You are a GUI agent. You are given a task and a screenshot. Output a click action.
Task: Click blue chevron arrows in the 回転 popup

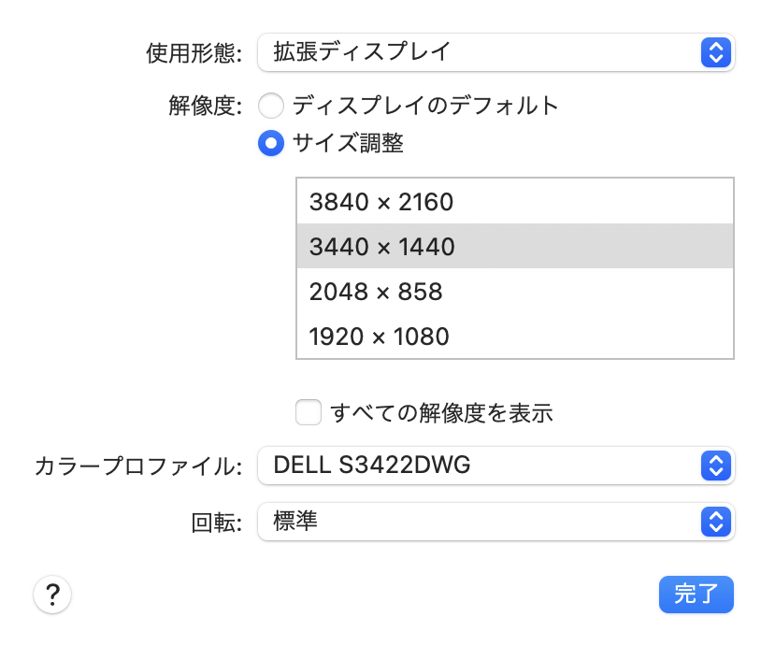pos(714,522)
